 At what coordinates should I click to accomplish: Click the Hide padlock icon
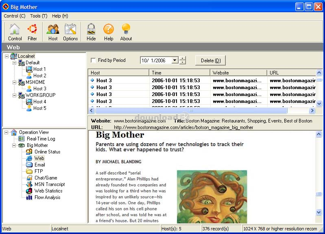(x=91, y=32)
